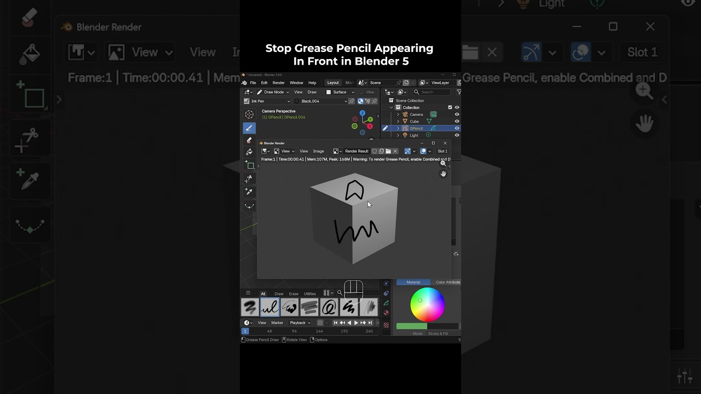
Task: Open the Material properties tab icon
Action: pyautogui.click(x=386, y=313)
